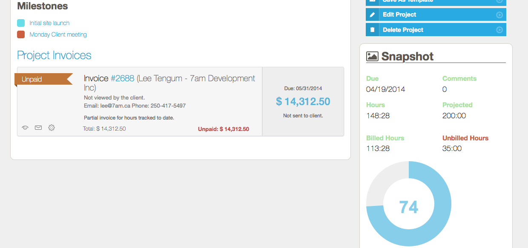Click the Projected value 200:00
Image resolution: width=528 pixels, height=248 pixels.
(454, 116)
